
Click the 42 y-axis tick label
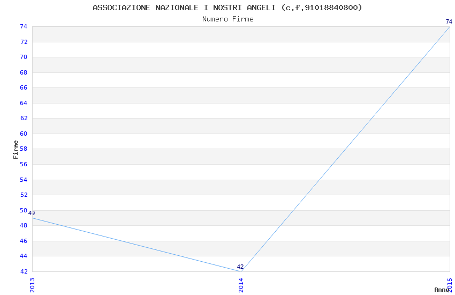coord(24,271)
